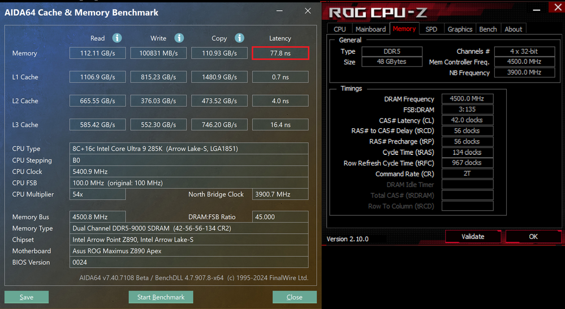Click the NB Frequency value 3900.0 MHz

pyautogui.click(x=524, y=72)
